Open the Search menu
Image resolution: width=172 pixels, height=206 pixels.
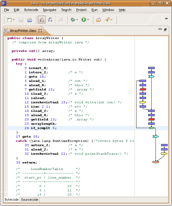point(66,10)
